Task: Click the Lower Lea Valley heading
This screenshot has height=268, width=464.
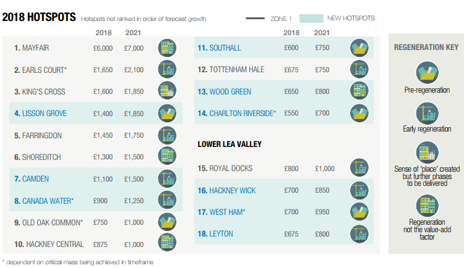Action: pyautogui.click(x=229, y=144)
